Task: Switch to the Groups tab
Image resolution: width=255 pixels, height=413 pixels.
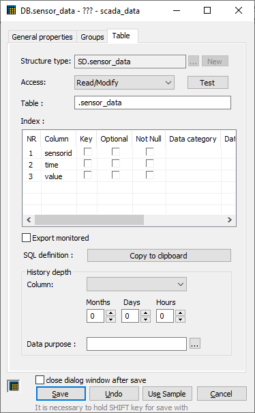Action: click(92, 37)
